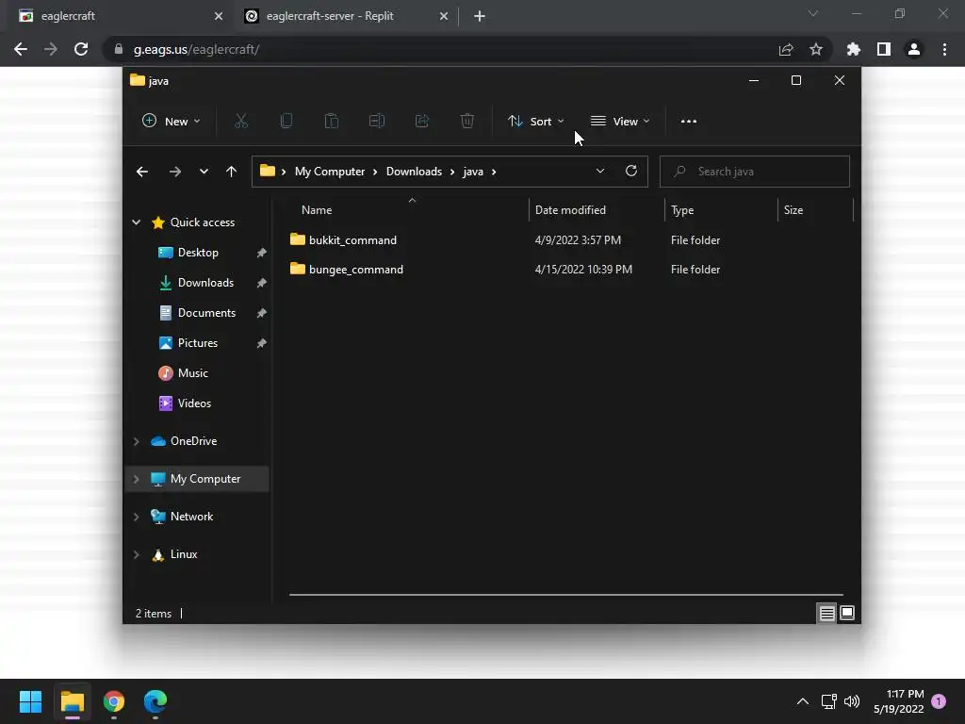Close the eaglercraft tab
This screenshot has width=965, height=724.
[219, 17]
